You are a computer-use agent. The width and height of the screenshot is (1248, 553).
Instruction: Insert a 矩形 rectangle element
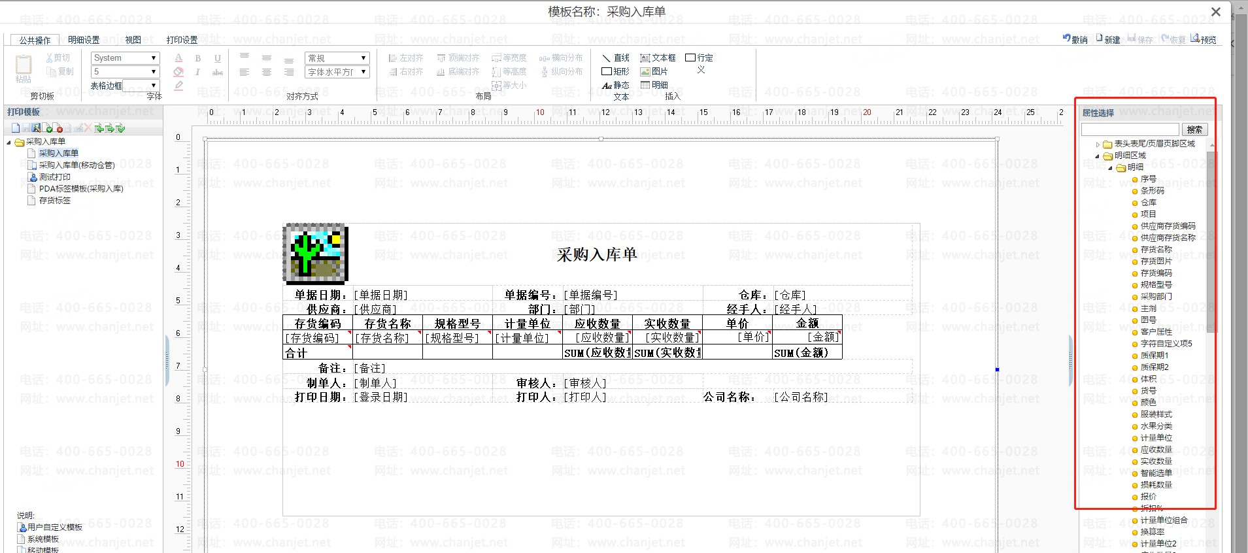click(x=615, y=72)
